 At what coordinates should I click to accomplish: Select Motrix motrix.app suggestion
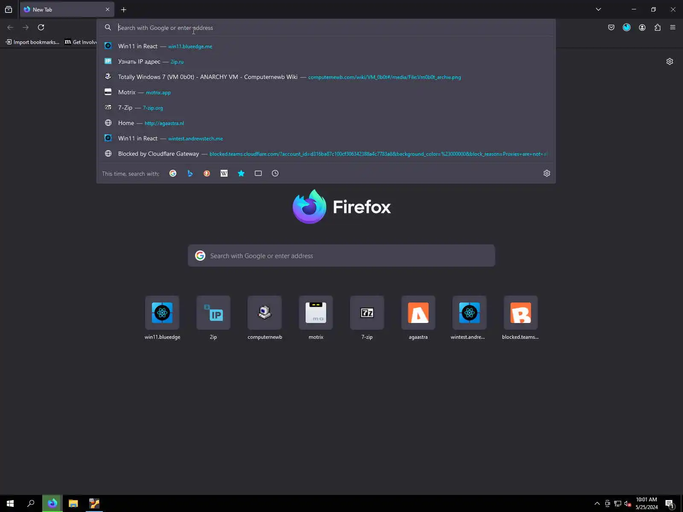point(326,92)
